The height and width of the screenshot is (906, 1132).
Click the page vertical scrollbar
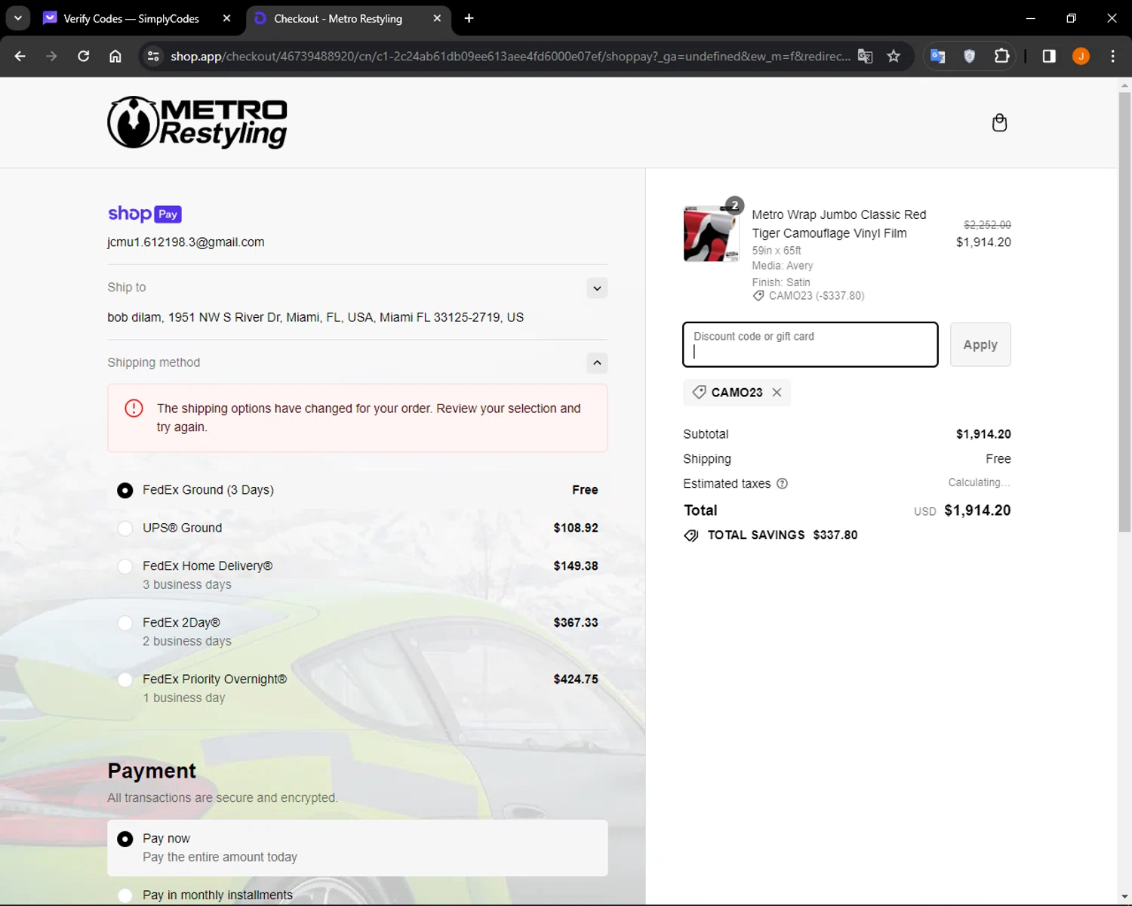1124,313
